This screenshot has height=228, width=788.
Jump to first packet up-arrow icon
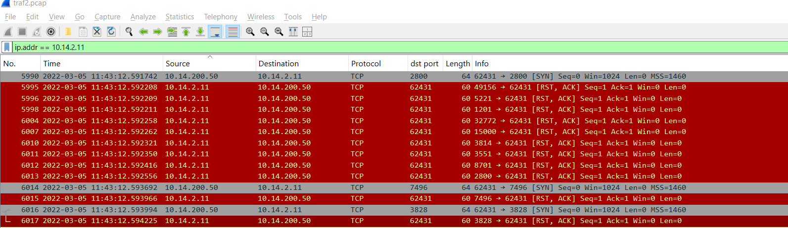point(186,32)
